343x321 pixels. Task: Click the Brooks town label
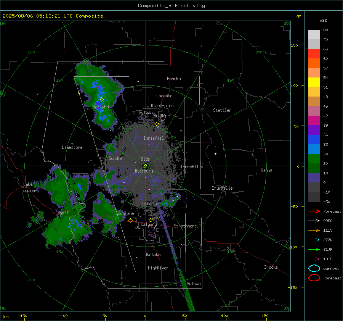tap(271, 267)
